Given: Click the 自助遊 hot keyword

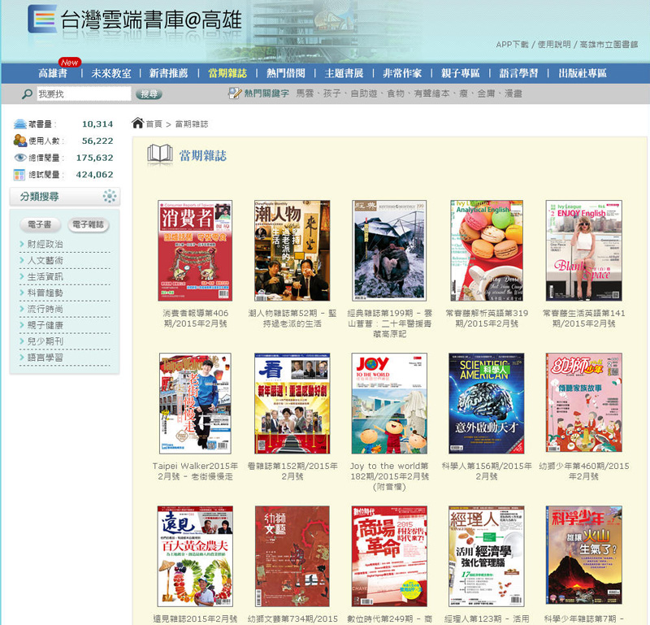Looking at the screenshot, I should pyautogui.click(x=363, y=93).
